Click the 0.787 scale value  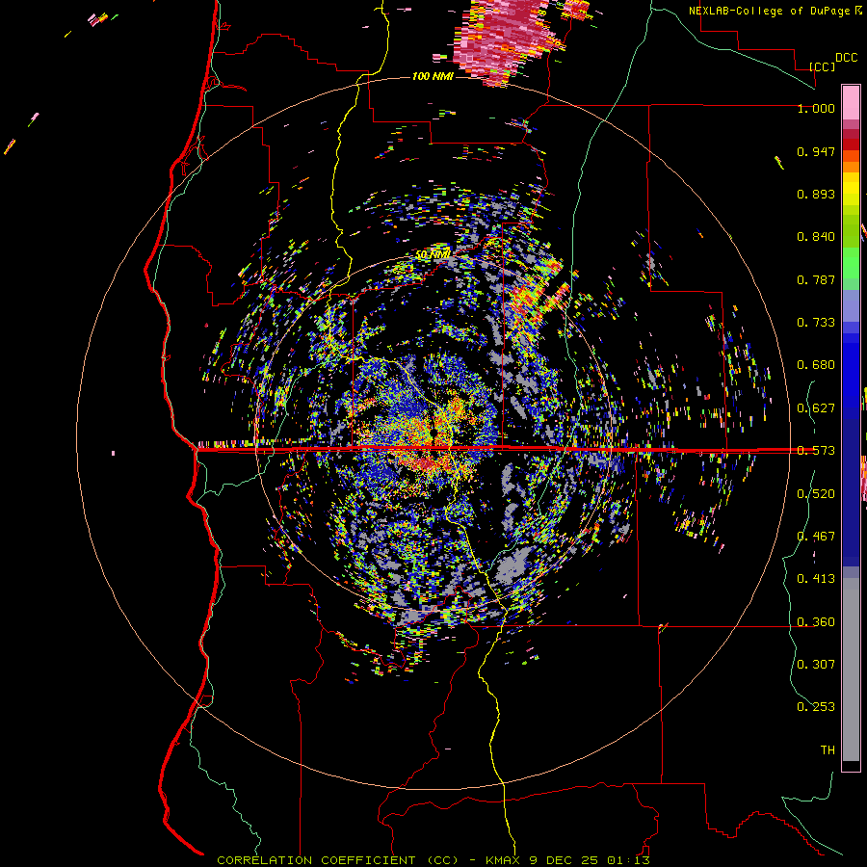pos(816,279)
